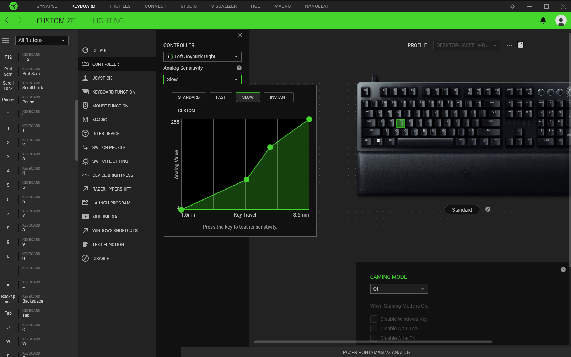The height and width of the screenshot is (357, 571).
Task: Select the F12 key row
Action: [38, 57]
